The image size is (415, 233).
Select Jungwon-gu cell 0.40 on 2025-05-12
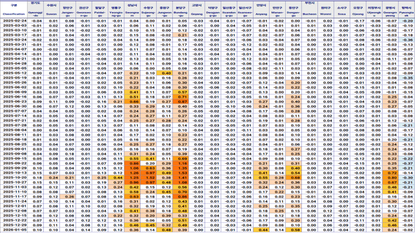tap(166, 73)
